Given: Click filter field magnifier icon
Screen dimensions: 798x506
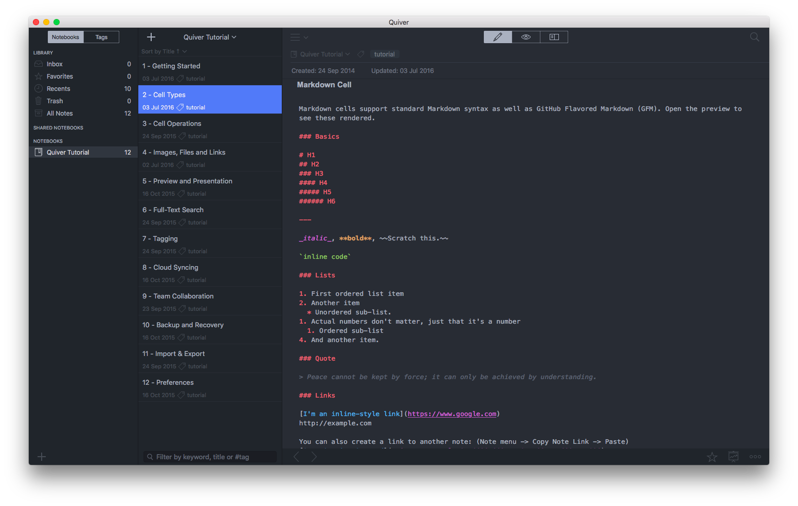Looking at the screenshot, I should pyautogui.click(x=150, y=457).
